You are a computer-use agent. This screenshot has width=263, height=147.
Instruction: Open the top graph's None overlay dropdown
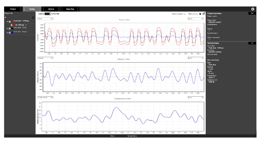[195, 18]
